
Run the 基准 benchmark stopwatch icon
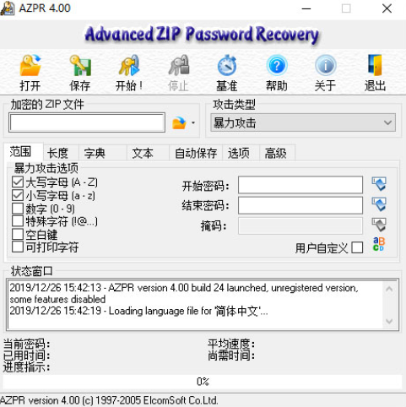[227, 66]
